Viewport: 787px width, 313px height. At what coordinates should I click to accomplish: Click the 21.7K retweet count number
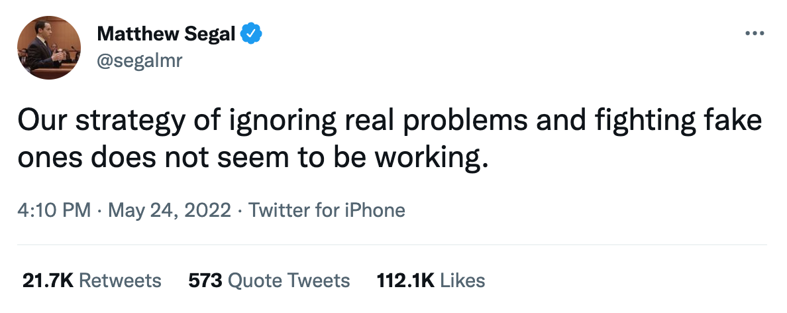click(x=48, y=281)
